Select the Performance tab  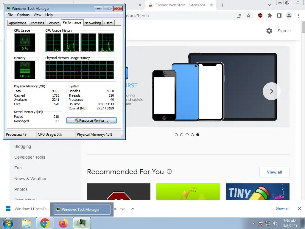click(72, 22)
